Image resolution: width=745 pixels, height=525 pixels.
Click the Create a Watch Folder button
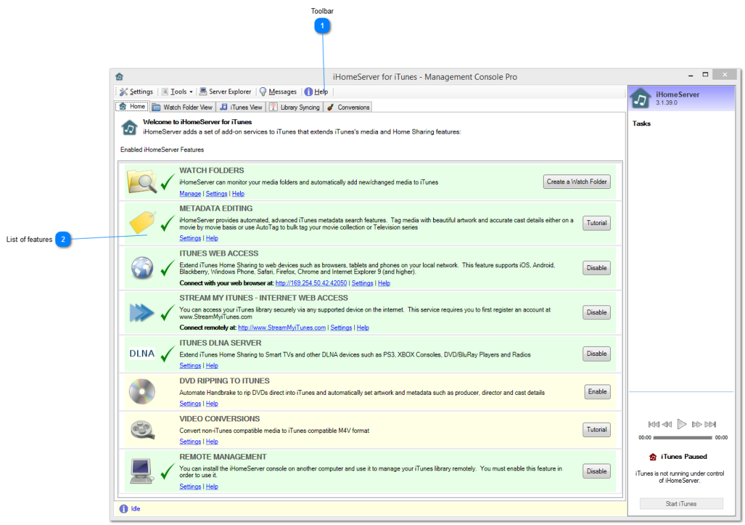(576, 182)
